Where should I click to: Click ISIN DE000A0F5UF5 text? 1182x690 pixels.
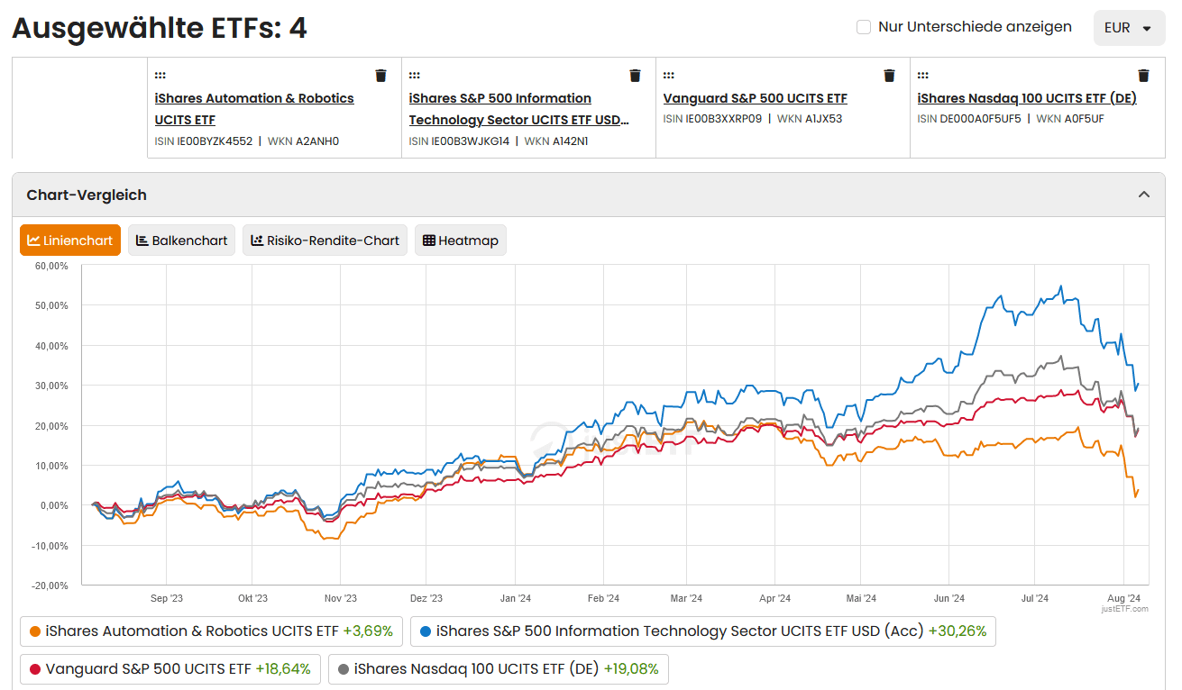click(x=969, y=119)
